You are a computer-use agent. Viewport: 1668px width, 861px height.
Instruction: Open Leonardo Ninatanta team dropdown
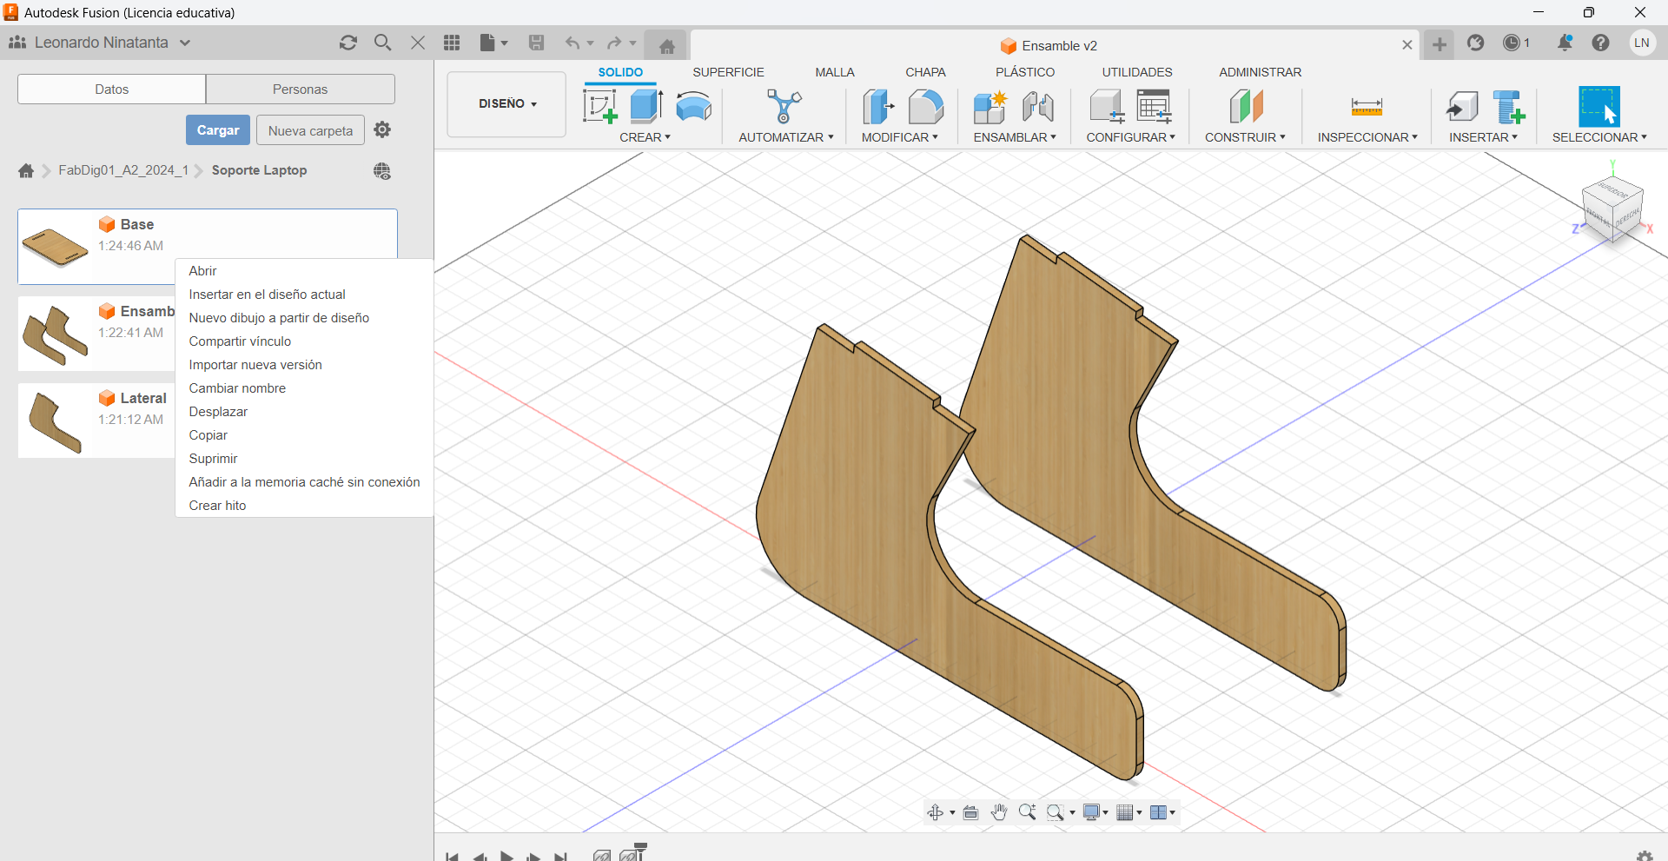100,43
